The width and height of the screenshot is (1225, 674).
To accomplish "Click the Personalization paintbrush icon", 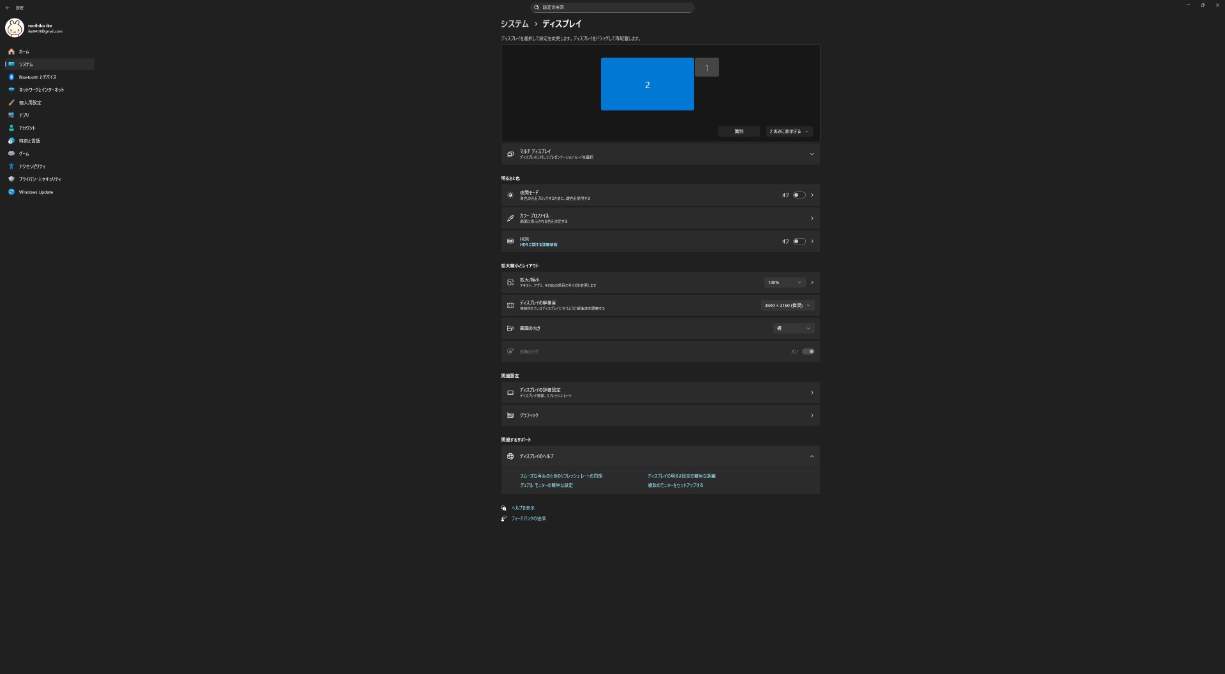I will [x=11, y=103].
